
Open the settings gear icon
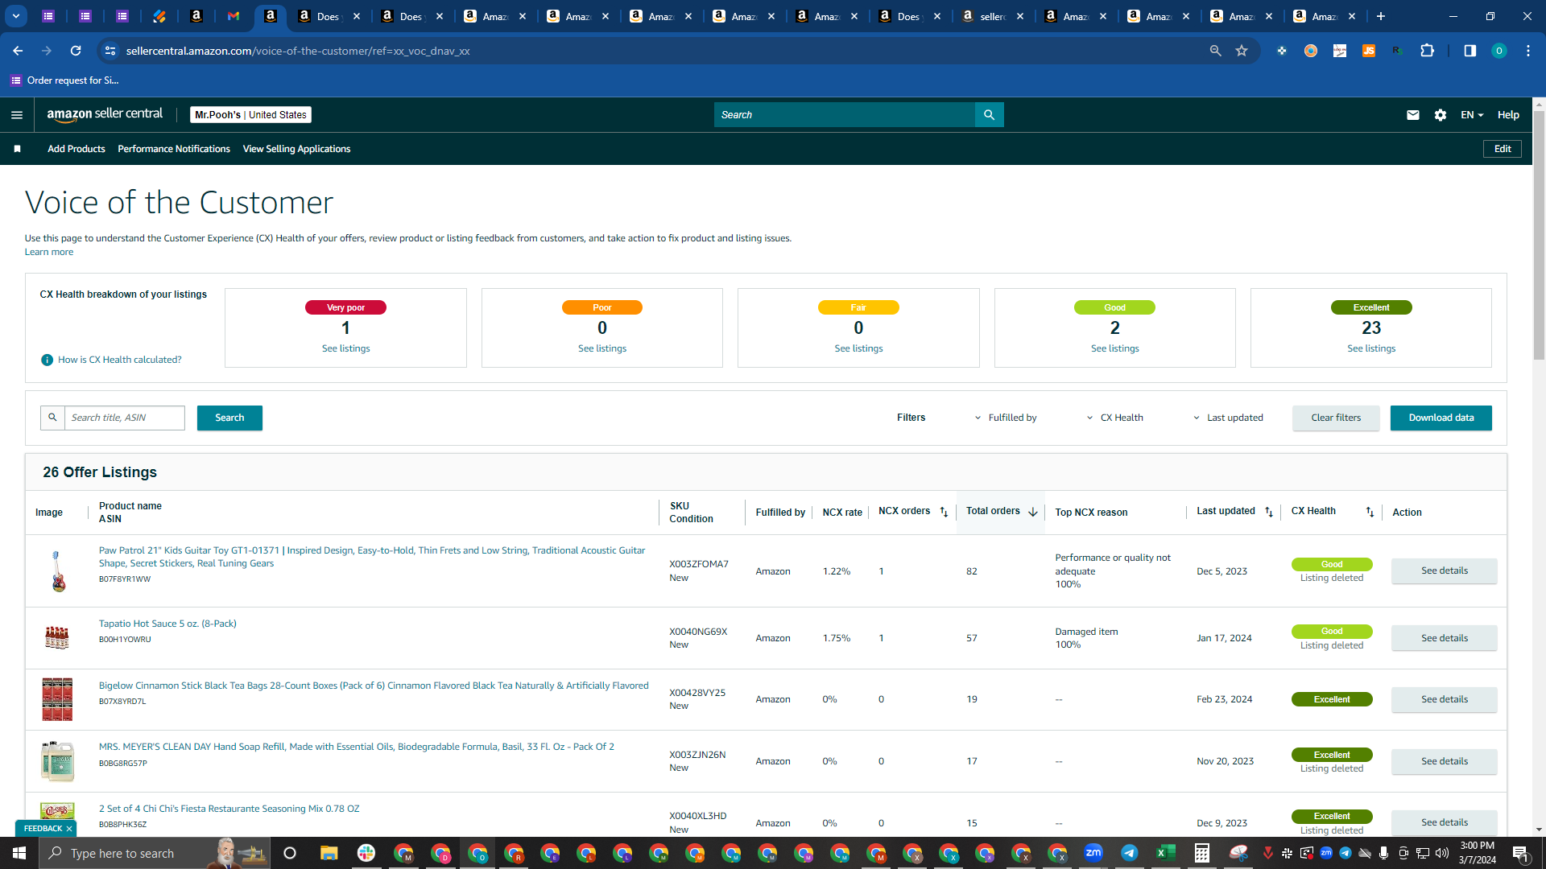pos(1441,115)
